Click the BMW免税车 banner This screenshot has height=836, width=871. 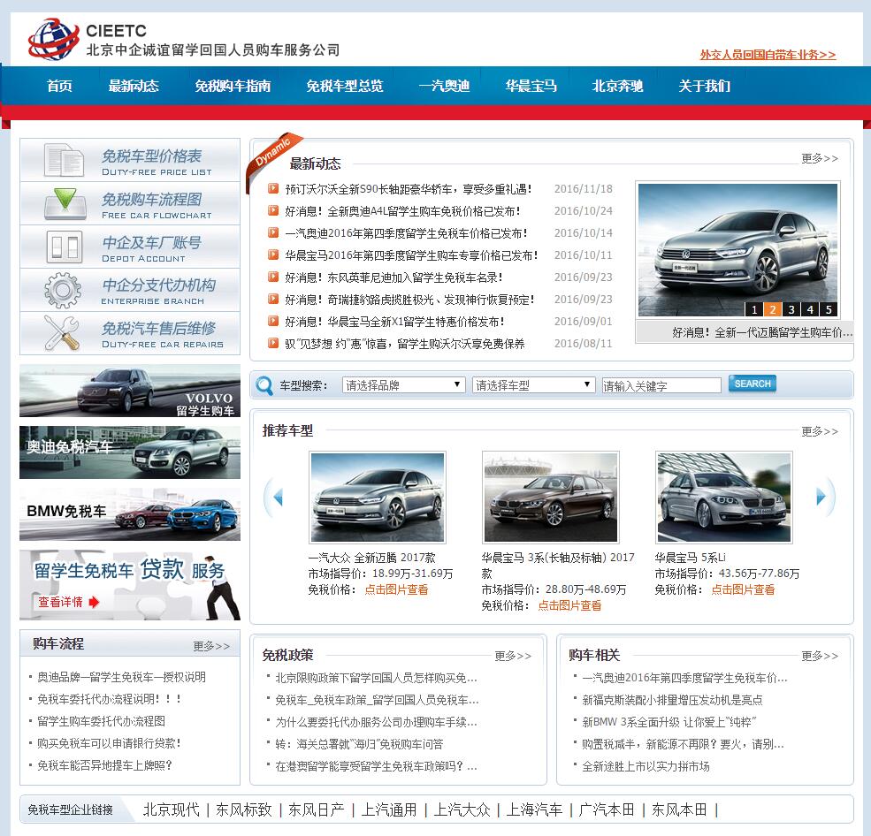click(x=130, y=514)
